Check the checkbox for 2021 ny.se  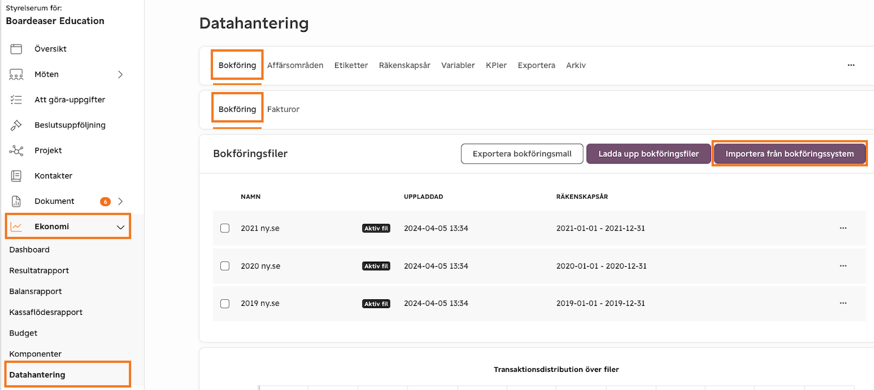225,228
